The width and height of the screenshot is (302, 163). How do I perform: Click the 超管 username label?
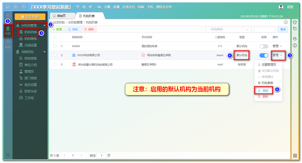[290, 7]
